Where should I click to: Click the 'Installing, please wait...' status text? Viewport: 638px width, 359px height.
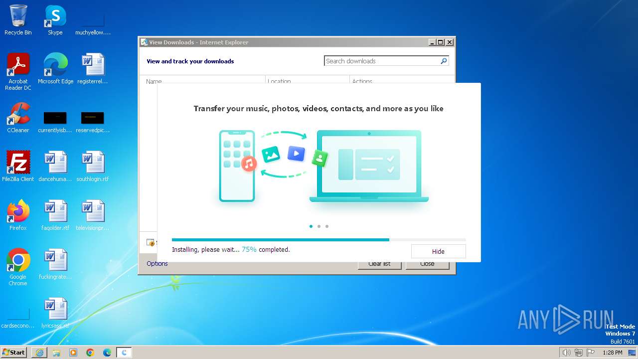coord(206,250)
